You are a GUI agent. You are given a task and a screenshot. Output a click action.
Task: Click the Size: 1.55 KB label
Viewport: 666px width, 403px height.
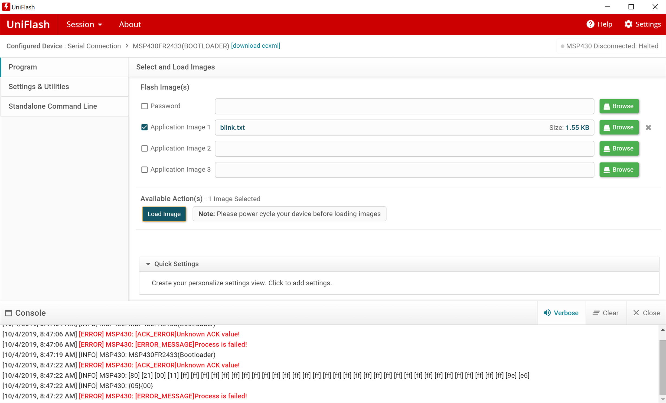click(x=569, y=128)
